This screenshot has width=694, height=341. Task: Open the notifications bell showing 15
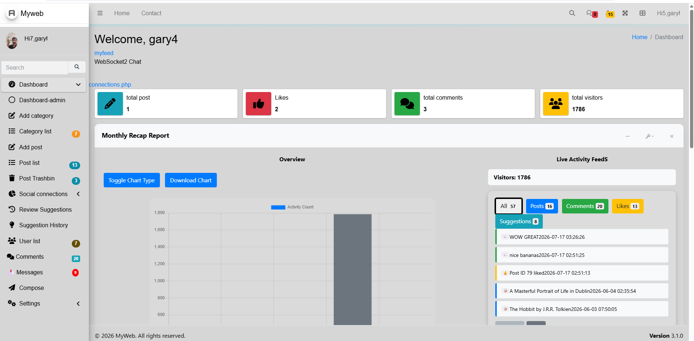point(610,14)
